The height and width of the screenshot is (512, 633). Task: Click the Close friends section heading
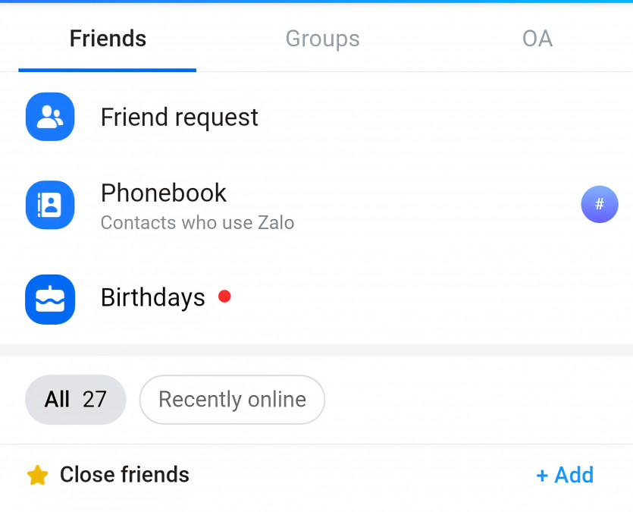click(x=124, y=475)
